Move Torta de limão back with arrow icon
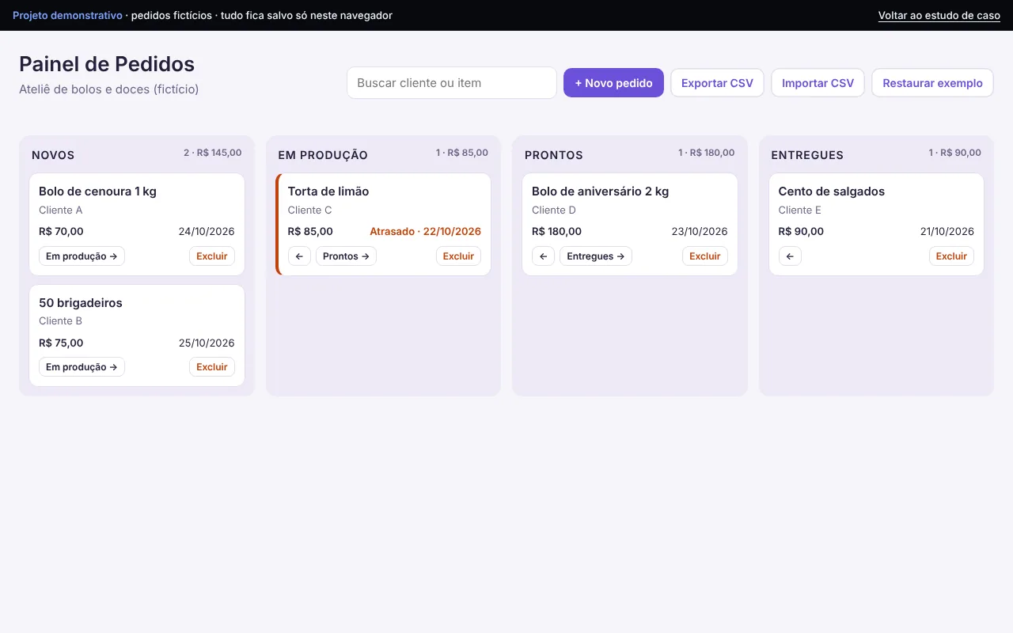Viewport: 1013px width, 633px height. (299, 256)
